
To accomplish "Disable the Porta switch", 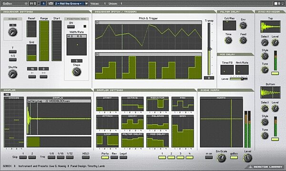I will tap(105, 157).
